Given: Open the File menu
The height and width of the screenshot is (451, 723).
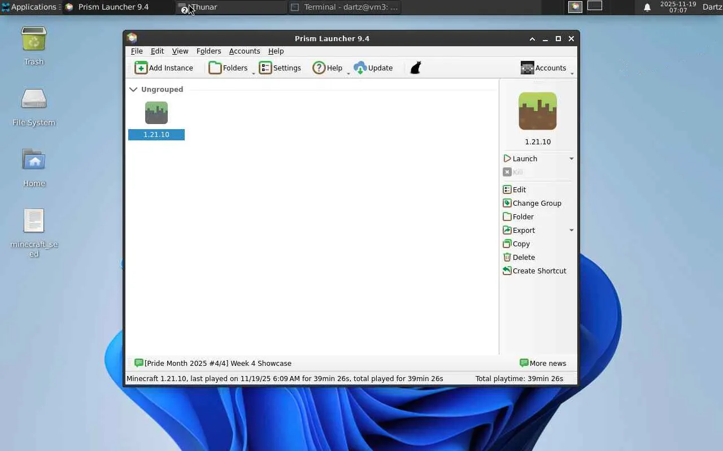Looking at the screenshot, I should click(137, 51).
